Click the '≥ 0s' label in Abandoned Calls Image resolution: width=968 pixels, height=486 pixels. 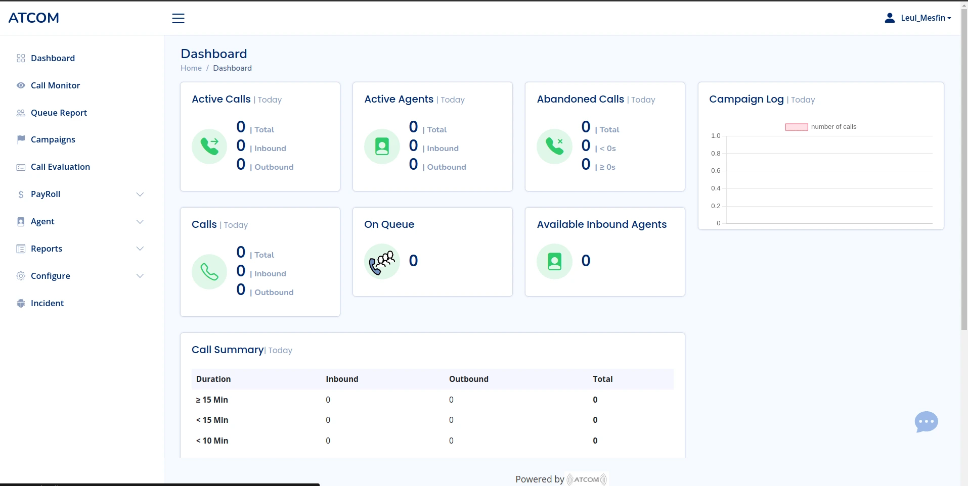607,167
